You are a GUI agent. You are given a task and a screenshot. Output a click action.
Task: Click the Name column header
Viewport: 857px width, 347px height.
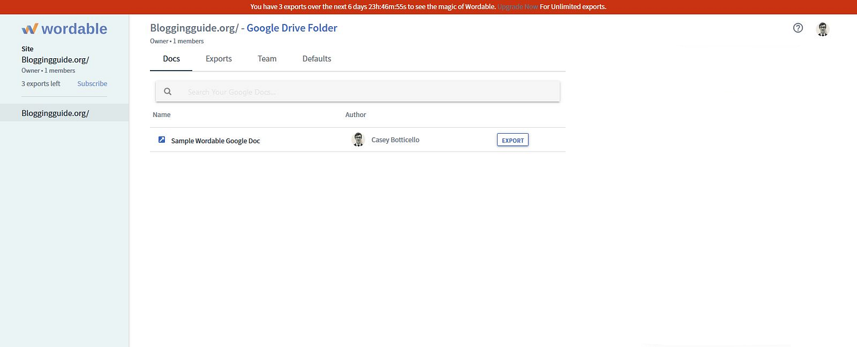[162, 115]
